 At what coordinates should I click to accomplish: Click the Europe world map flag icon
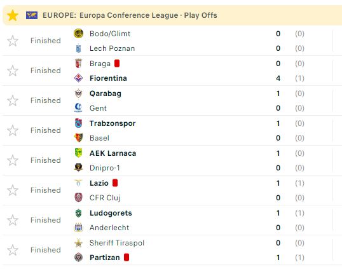click(x=32, y=15)
